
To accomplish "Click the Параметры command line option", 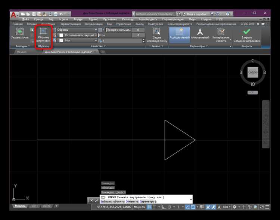I will tap(147, 202).
